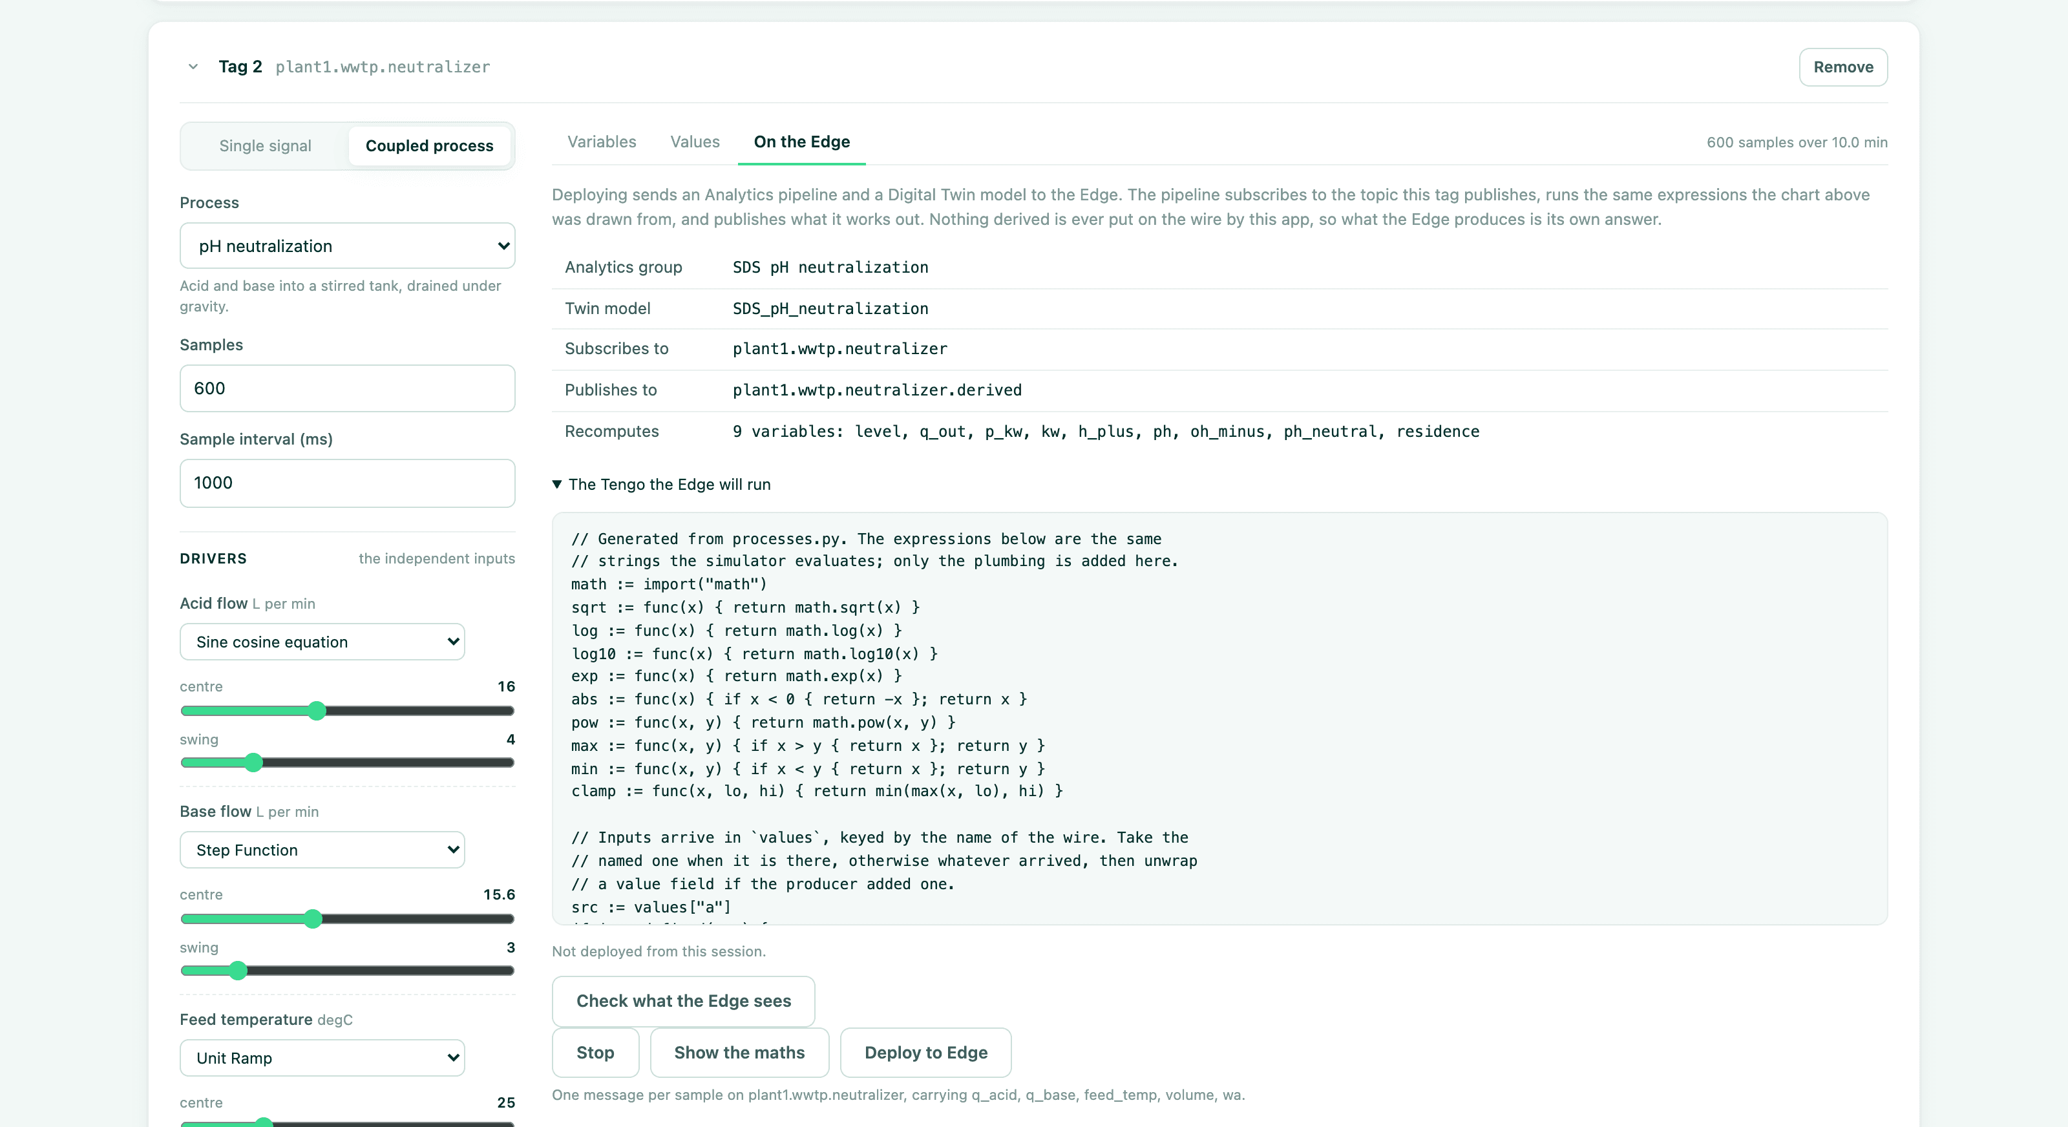Click 'Not deployed from this session.' status
This screenshot has height=1127, width=2068.
[659, 951]
